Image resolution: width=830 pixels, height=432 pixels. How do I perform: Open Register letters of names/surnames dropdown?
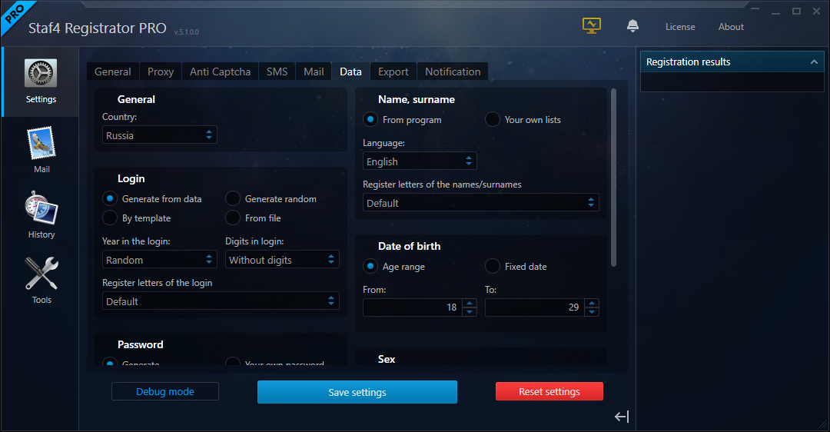pos(480,202)
